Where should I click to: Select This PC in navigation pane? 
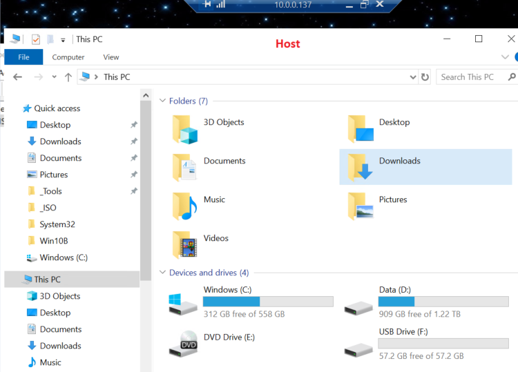[72, 280]
